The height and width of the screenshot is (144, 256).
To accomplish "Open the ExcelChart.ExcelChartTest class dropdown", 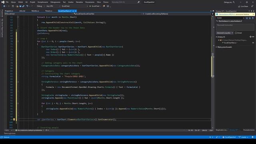I will tap(108, 14).
